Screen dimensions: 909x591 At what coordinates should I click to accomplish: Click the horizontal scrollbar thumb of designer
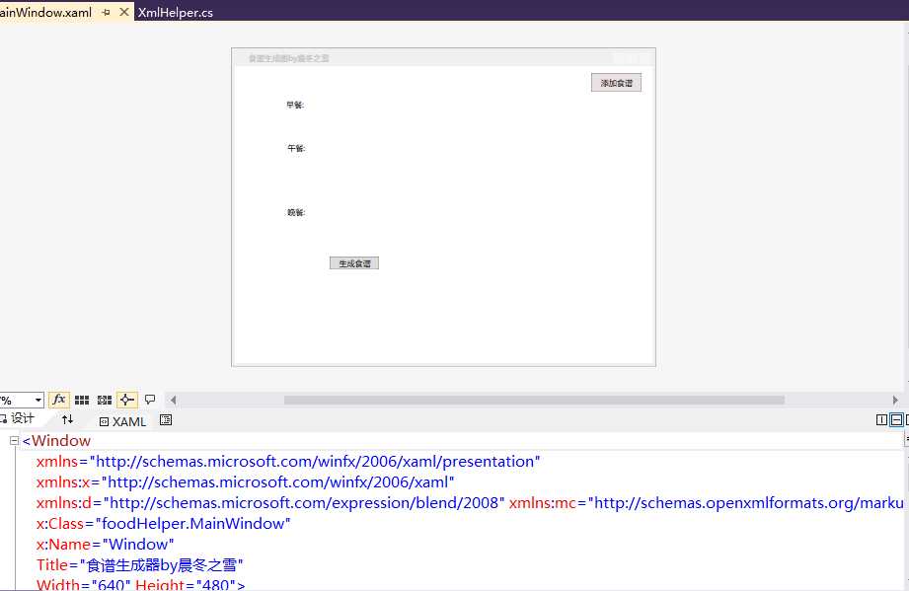click(x=534, y=400)
